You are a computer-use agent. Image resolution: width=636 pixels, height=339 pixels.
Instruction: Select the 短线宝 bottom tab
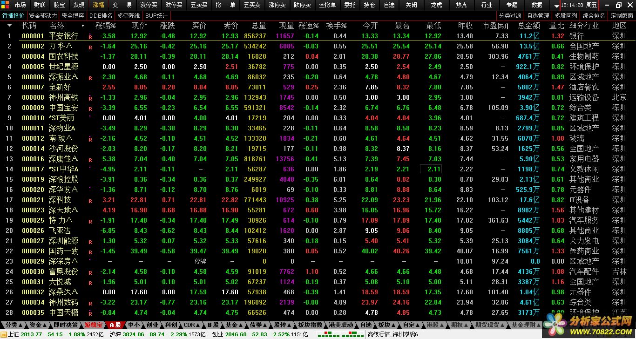tap(94, 325)
